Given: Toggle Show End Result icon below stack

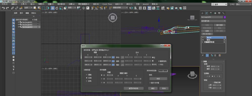Looking at the screenshot, I should (x=207, y=55).
